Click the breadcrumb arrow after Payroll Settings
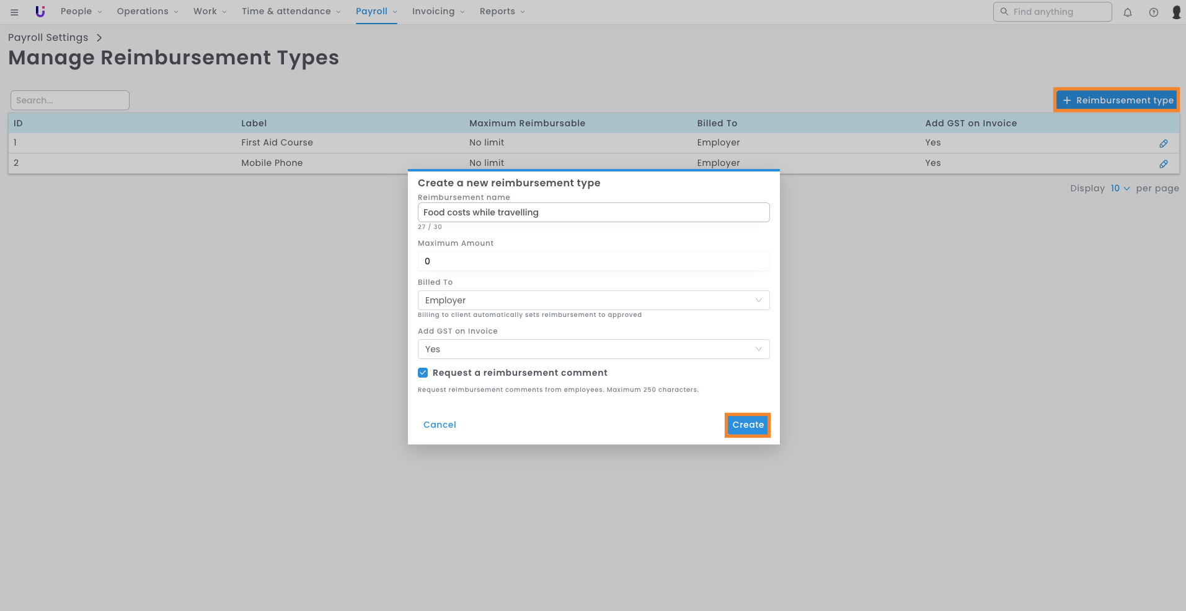The width and height of the screenshot is (1186, 611). pyautogui.click(x=99, y=38)
